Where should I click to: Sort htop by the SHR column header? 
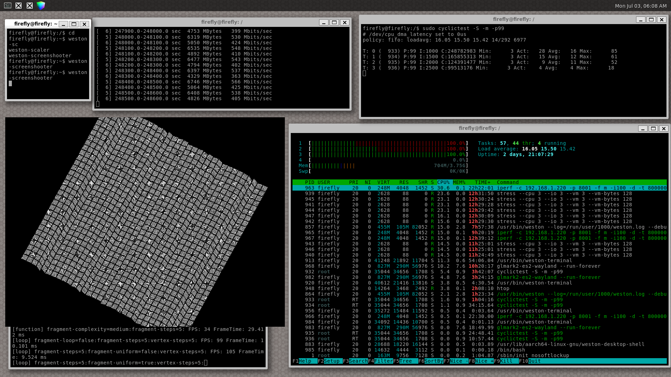tap(423, 182)
